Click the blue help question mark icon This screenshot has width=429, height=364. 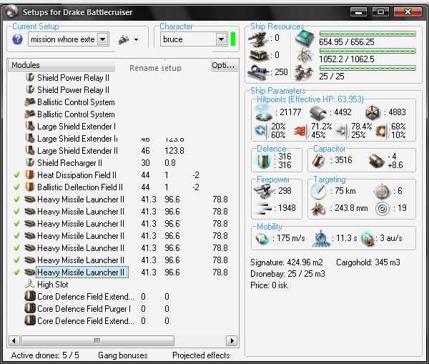click(x=17, y=39)
